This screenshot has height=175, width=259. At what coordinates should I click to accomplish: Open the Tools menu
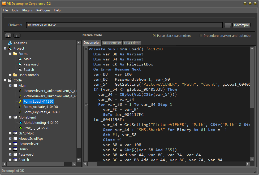tap(15, 10)
